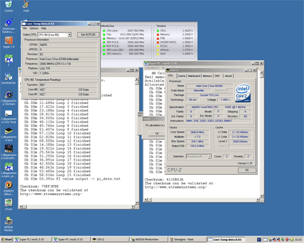Screen dimensions: 304x243
Task: Switch to the SPD tab in CPU-Z
Action: pyautogui.click(x=217, y=76)
